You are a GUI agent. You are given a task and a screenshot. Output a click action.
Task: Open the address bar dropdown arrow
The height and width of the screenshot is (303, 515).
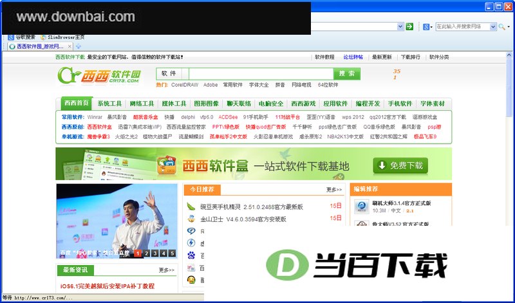[x=400, y=26]
